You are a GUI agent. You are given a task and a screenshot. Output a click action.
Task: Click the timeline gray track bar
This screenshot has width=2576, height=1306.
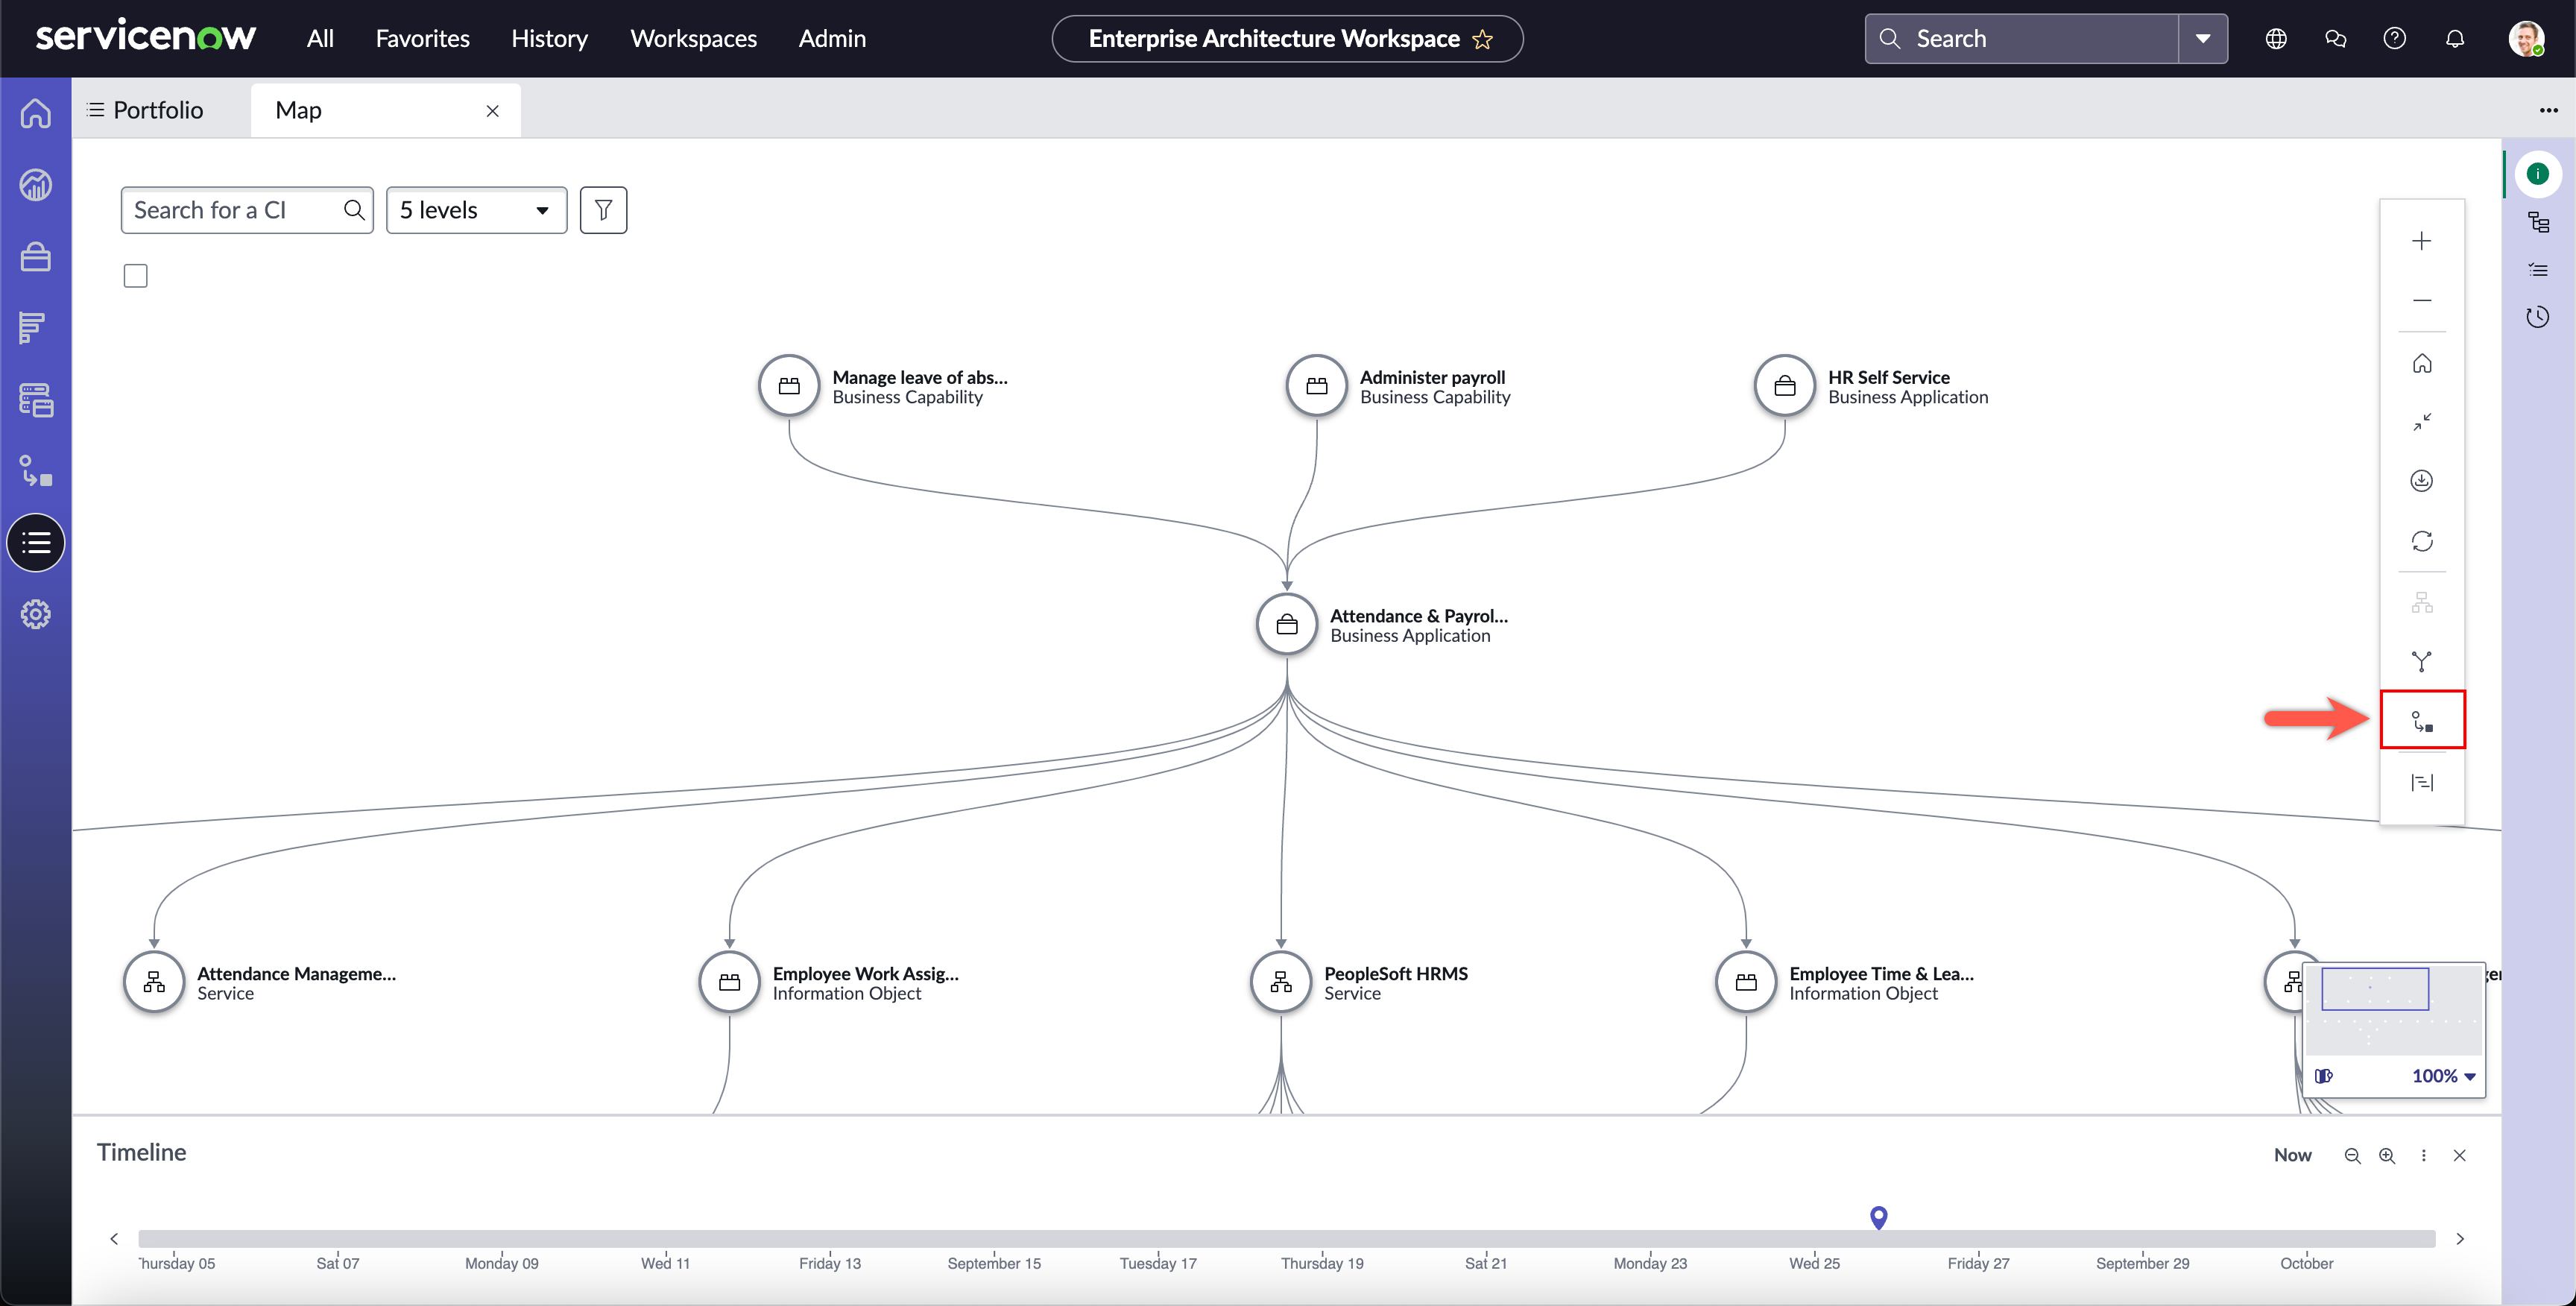coord(1286,1239)
